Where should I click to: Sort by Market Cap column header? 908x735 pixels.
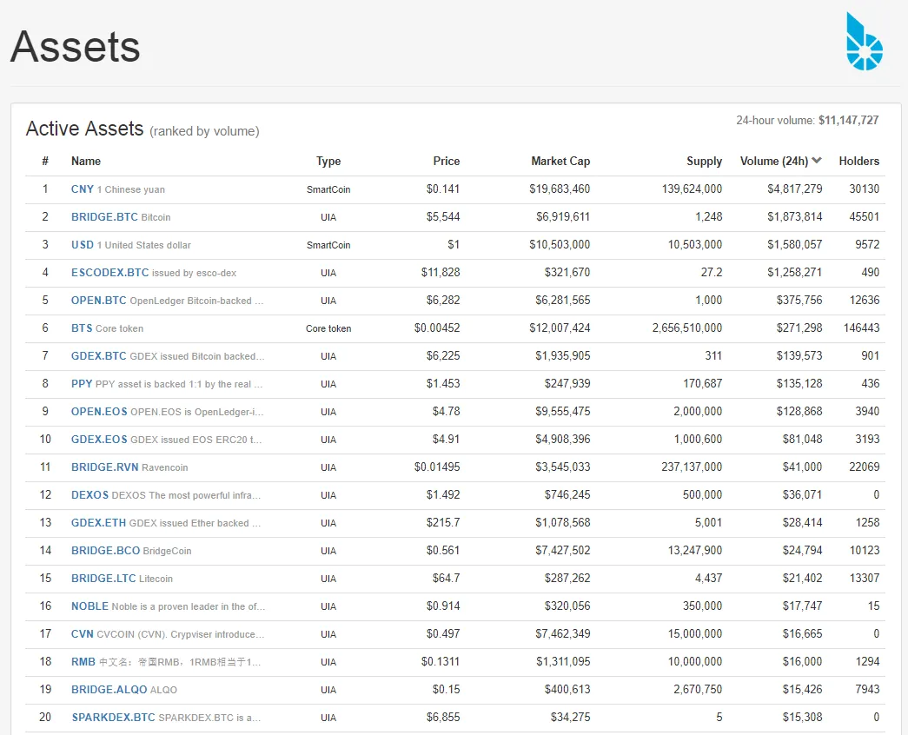click(560, 161)
